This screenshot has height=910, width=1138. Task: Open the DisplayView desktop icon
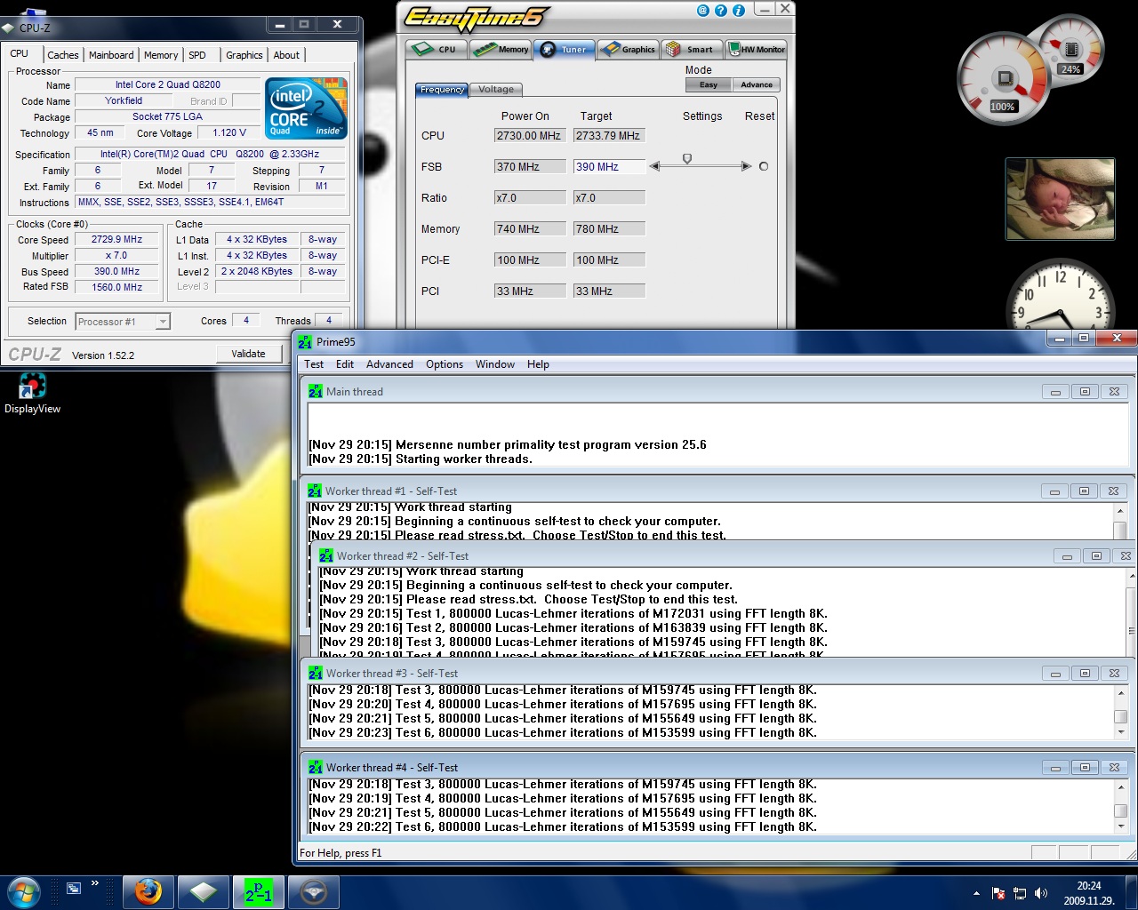coord(32,394)
